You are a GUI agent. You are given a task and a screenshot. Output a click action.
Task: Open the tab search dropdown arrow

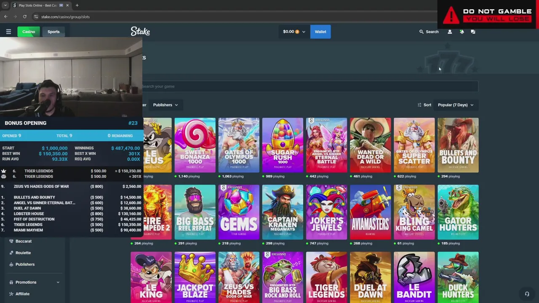[5, 5]
